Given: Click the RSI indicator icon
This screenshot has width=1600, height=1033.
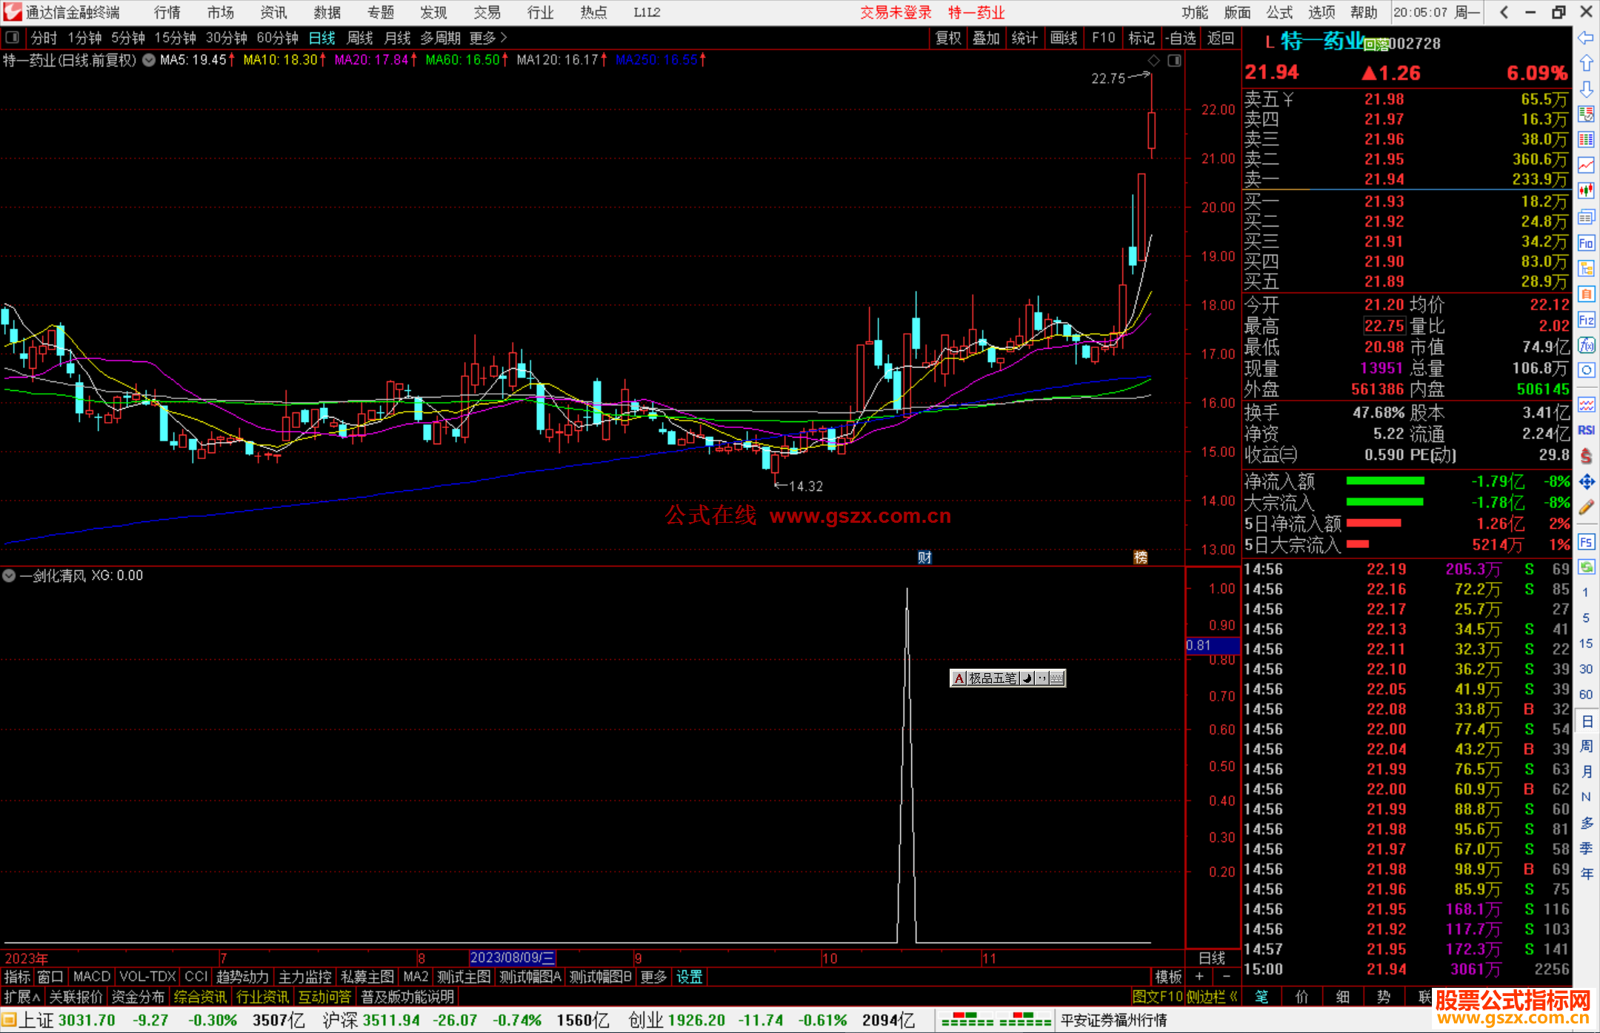Looking at the screenshot, I should point(1586,430).
